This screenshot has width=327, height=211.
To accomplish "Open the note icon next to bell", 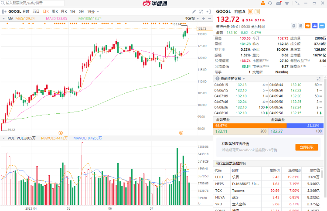I will coord(300,26).
